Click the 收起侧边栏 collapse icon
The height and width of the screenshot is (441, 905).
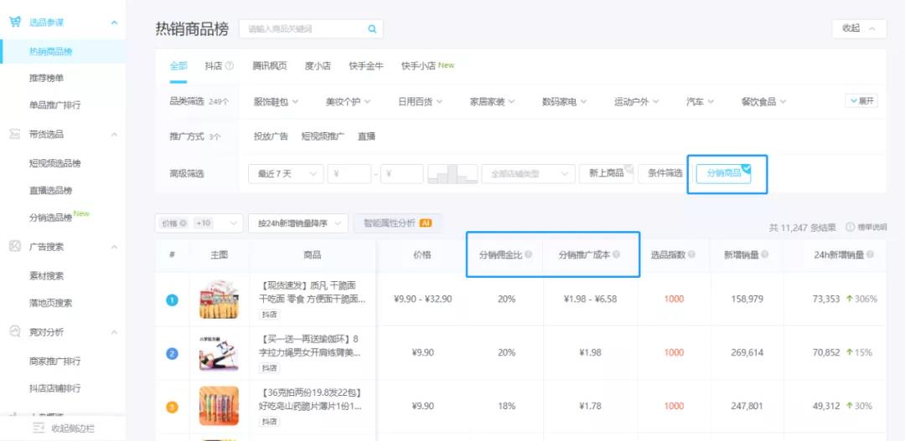39,428
